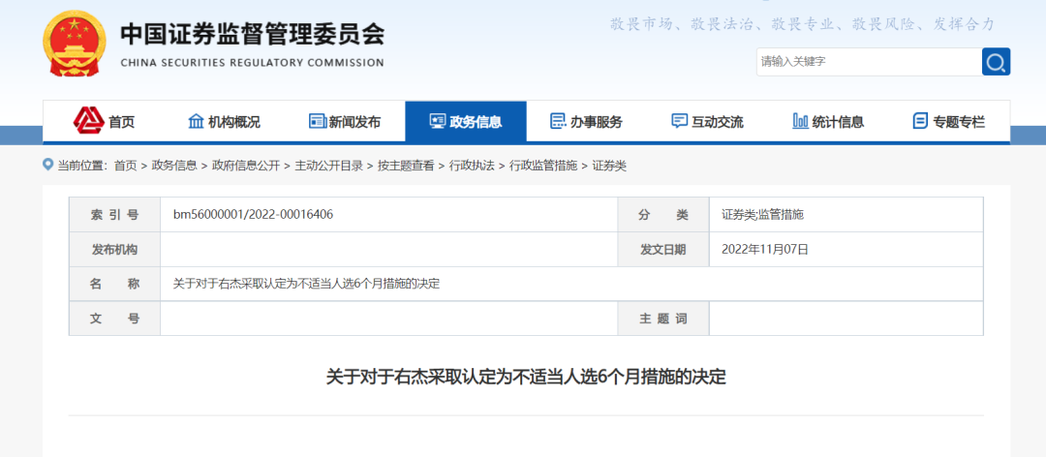1046x457 pixels.
Task: Click the 主题词 label cell
Action: [x=663, y=319]
